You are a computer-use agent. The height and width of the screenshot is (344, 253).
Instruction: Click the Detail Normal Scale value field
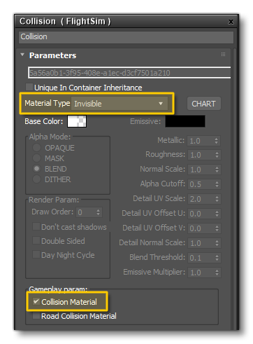(x=201, y=243)
